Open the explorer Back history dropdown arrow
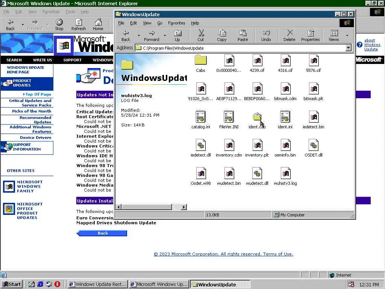 (139, 35)
